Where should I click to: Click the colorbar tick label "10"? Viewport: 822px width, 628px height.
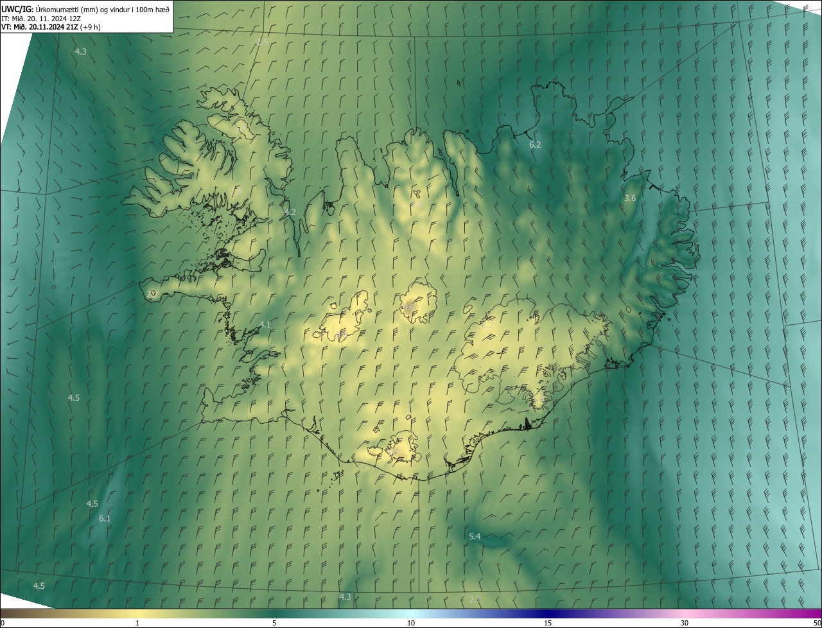coord(411,623)
